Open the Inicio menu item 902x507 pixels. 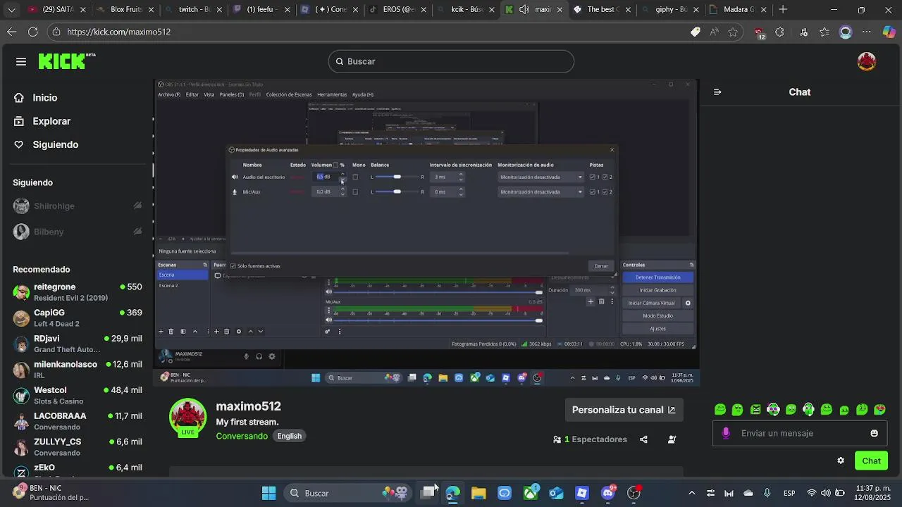point(45,98)
